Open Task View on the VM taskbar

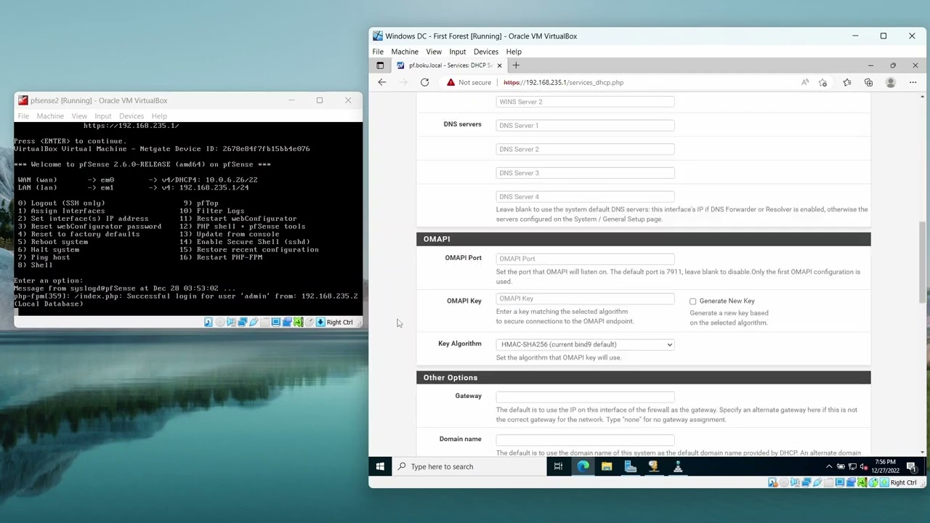[558, 466]
